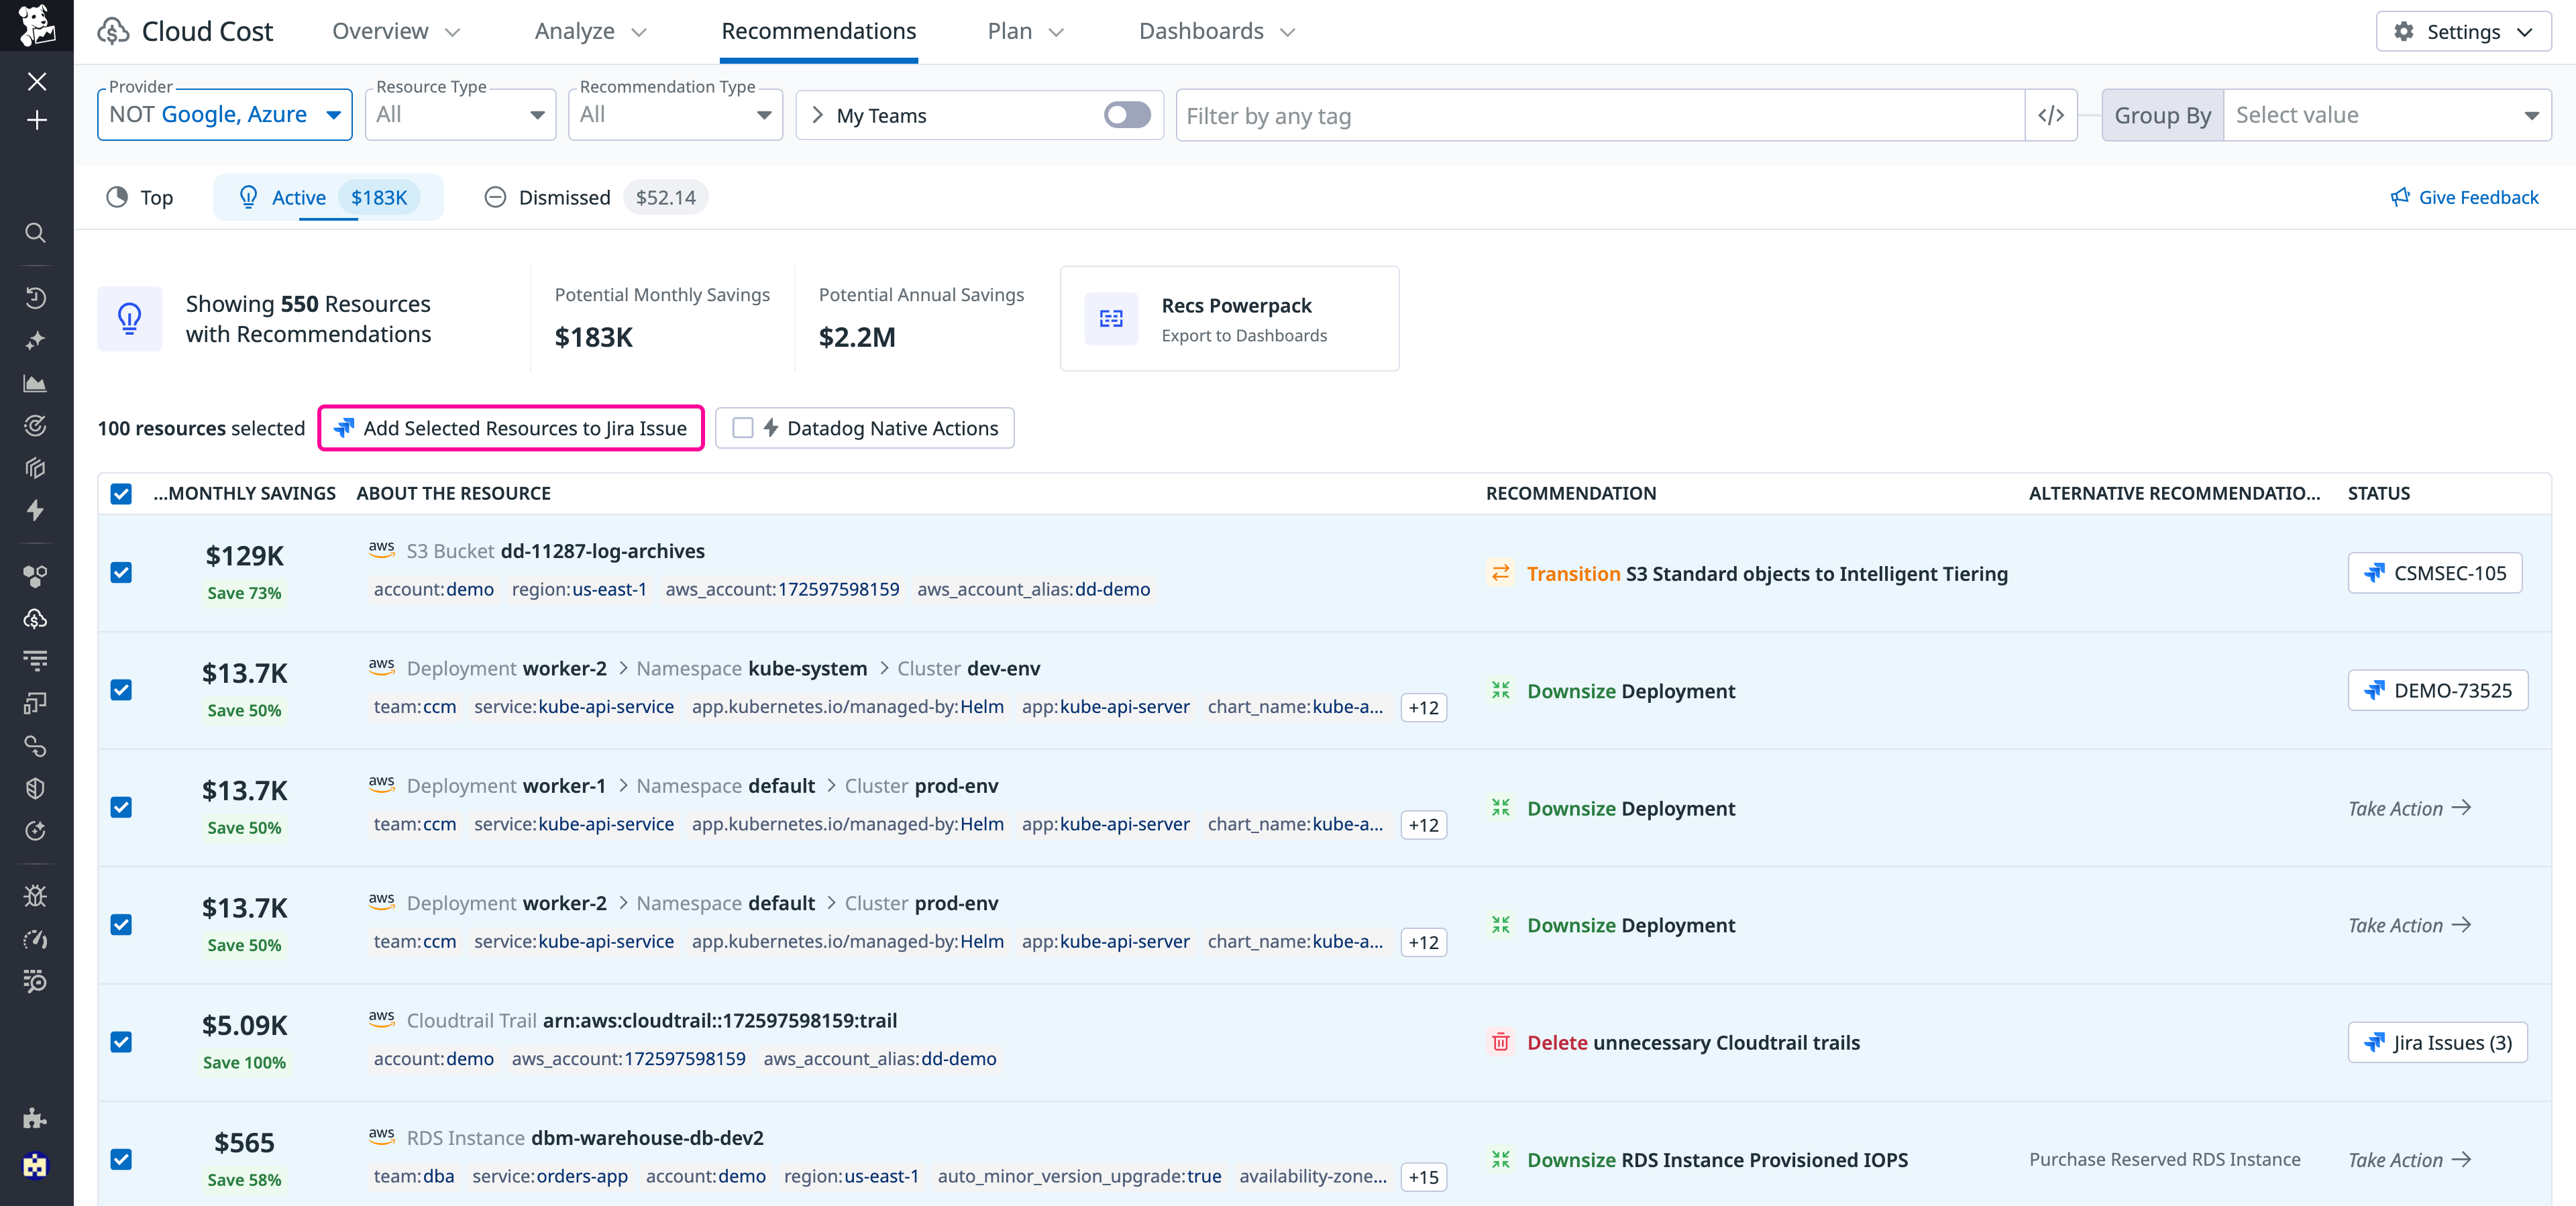Click the code brackets icon beside the tag filter
This screenshot has height=1206, width=2576.
pyautogui.click(x=2052, y=115)
